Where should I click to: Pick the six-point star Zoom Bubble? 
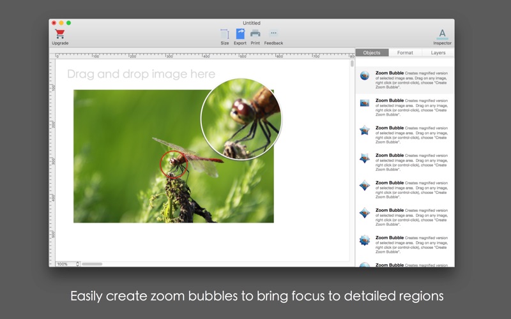click(365, 158)
